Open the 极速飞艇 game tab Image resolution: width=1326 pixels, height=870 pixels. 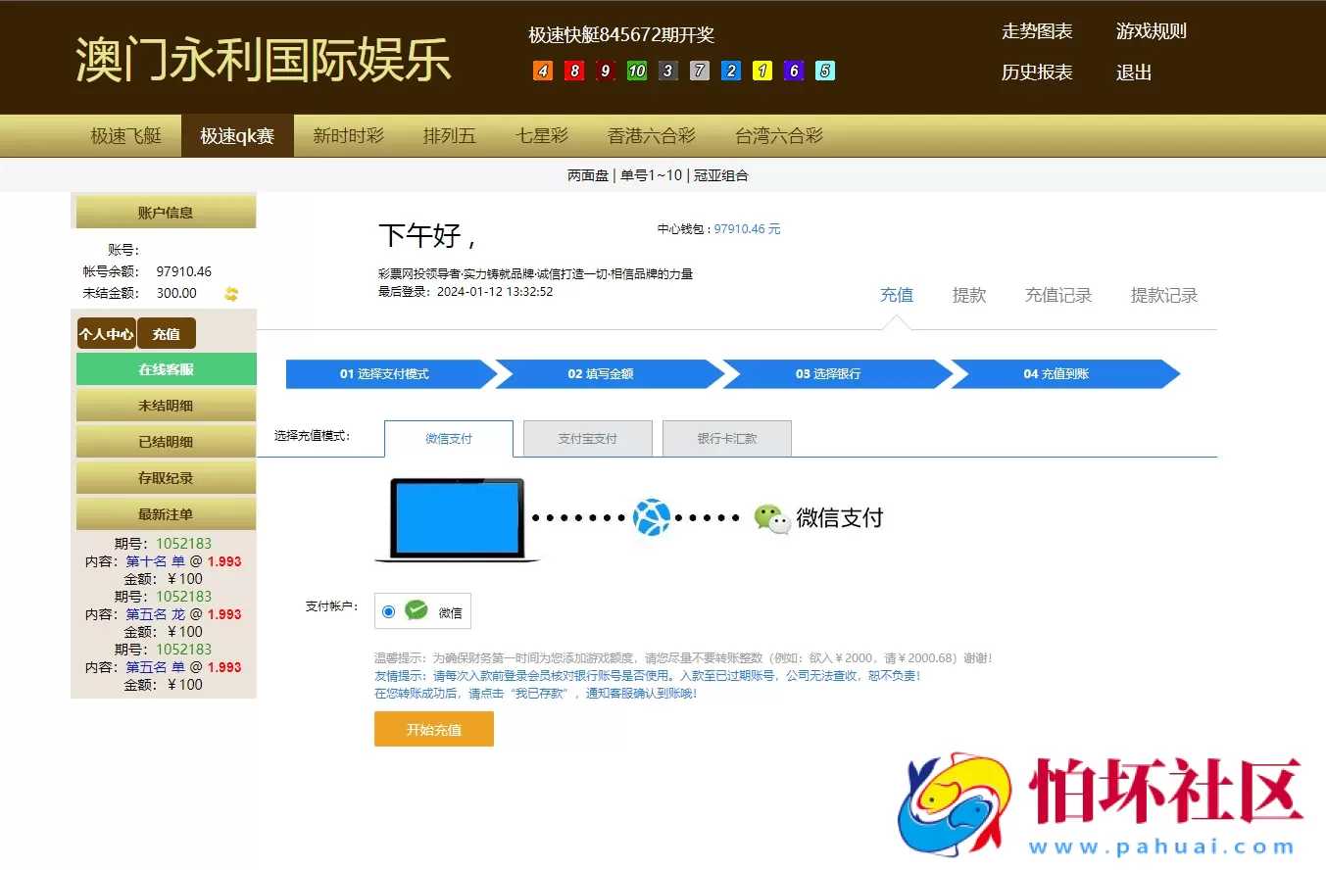click(x=125, y=135)
